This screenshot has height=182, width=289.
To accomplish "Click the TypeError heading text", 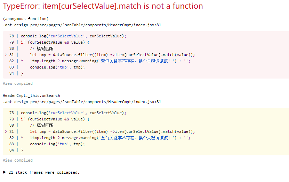I will (103, 6).
